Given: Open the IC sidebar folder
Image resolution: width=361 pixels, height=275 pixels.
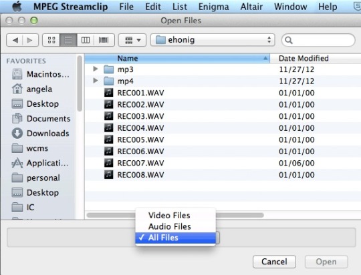Looking at the screenshot, I should pyautogui.click(x=23, y=207).
